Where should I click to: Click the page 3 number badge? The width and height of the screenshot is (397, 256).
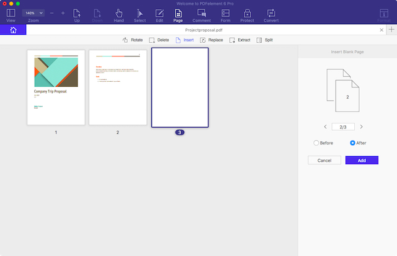180,132
